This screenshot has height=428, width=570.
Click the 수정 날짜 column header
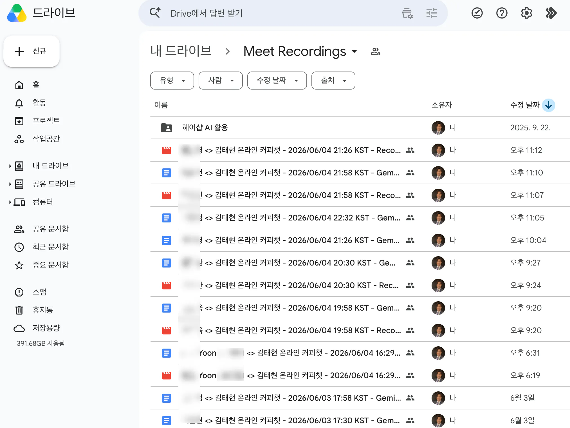(525, 105)
